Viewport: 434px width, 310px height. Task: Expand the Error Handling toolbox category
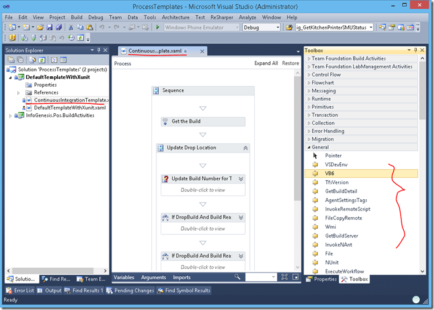[309, 131]
